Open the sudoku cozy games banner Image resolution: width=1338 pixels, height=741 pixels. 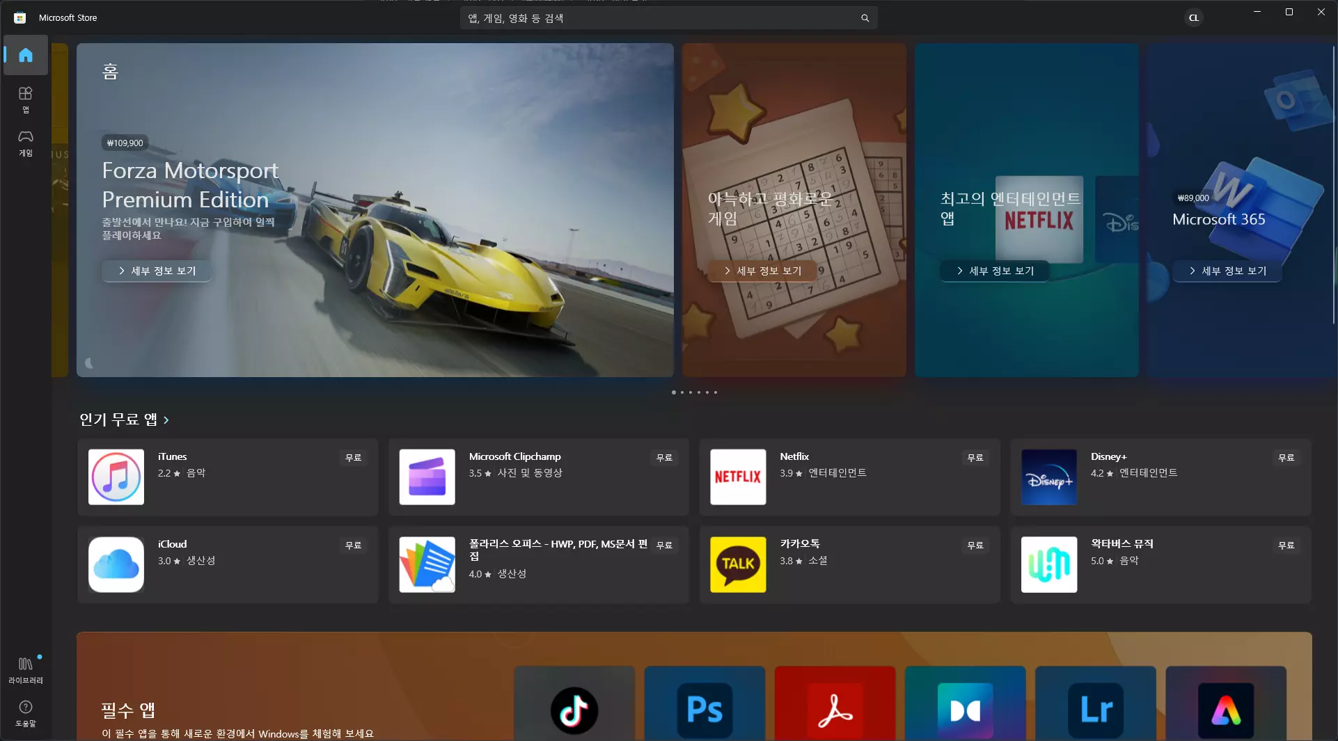[794, 210]
